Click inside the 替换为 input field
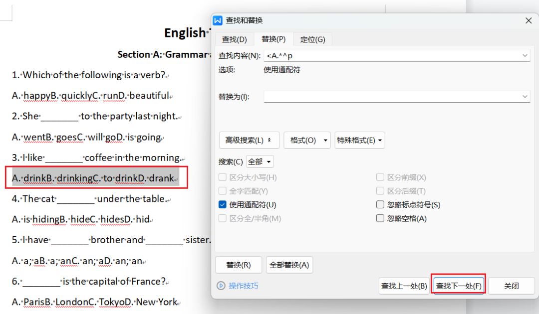 point(392,96)
